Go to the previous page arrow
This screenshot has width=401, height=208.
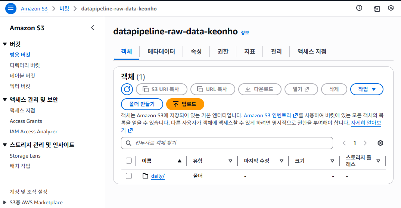344,143
